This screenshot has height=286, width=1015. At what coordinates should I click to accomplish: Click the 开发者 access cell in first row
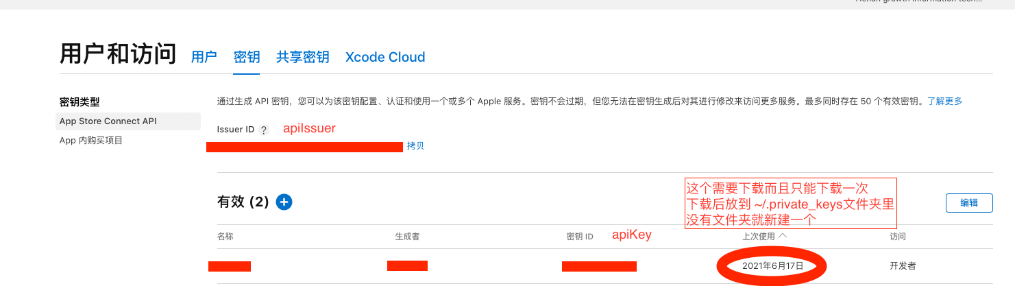click(x=903, y=265)
